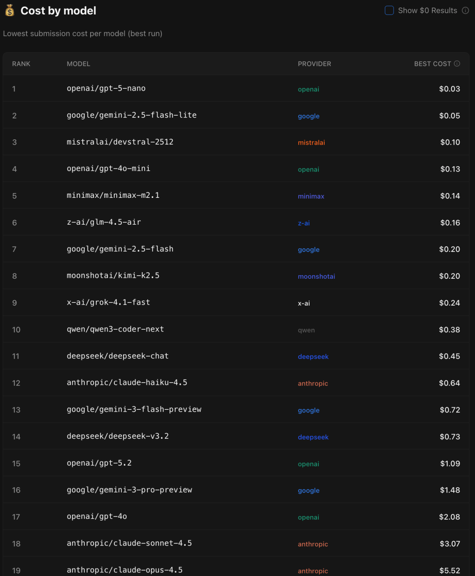Click the MODEL column header
This screenshot has height=576, width=475.
(x=78, y=64)
